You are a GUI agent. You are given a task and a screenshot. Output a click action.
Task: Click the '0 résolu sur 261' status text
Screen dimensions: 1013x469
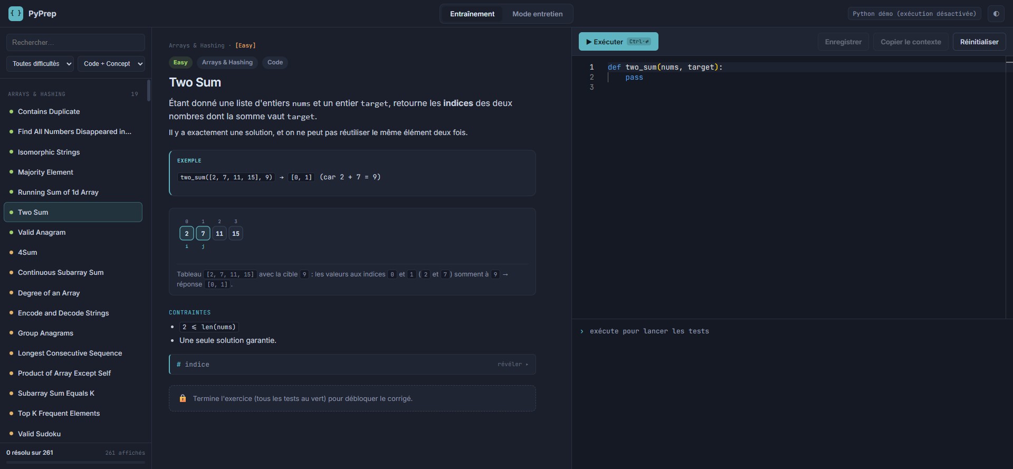[x=30, y=453]
